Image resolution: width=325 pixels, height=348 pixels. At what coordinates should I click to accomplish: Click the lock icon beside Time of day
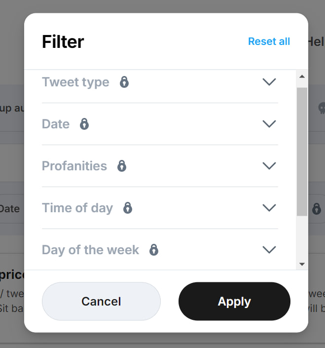tap(128, 208)
